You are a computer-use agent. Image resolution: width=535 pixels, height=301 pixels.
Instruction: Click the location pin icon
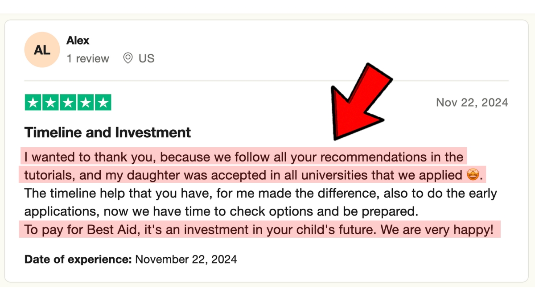pyautogui.click(x=128, y=58)
